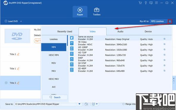Screen dimensions: 176x110
Task: Switch to the Ripper module
Action: point(80,12)
